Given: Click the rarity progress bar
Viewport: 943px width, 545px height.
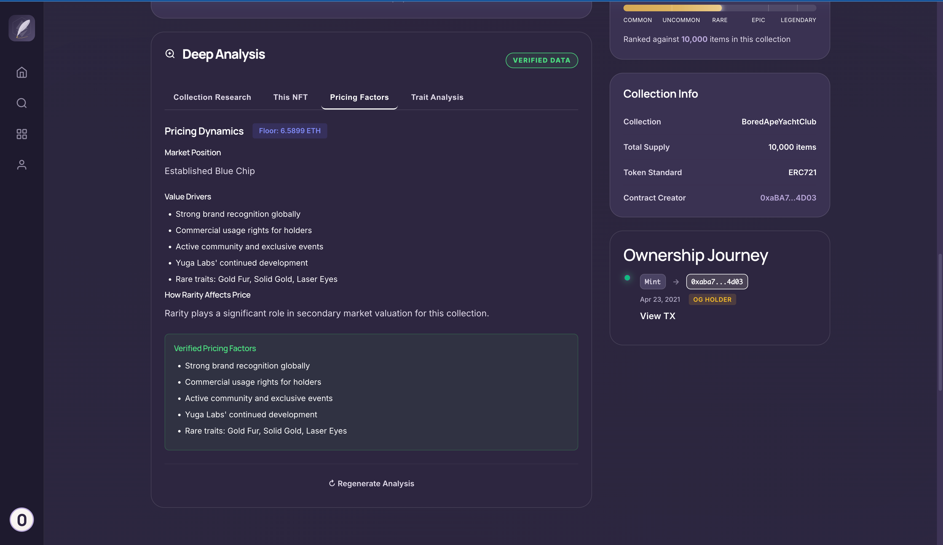Looking at the screenshot, I should [x=719, y=8].
